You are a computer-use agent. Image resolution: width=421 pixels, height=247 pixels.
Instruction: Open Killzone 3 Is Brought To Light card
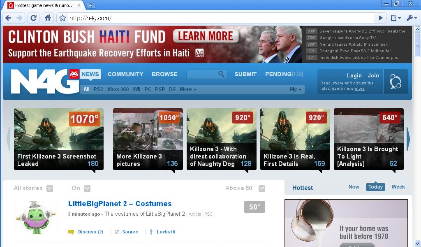click(369, 139)
